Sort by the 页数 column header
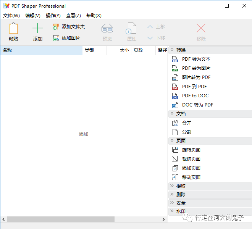 [x=143, y=50]
